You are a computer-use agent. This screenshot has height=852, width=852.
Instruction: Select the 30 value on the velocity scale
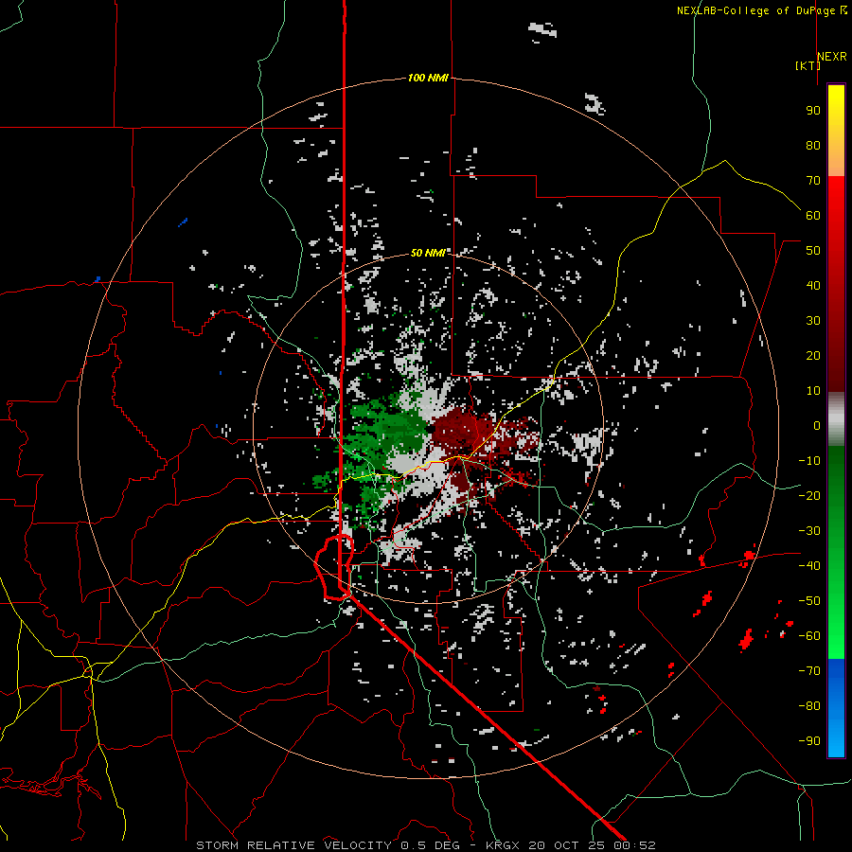click(x=813, y=321)
